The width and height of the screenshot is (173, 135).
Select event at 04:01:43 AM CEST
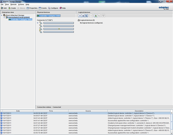(85, 118)
